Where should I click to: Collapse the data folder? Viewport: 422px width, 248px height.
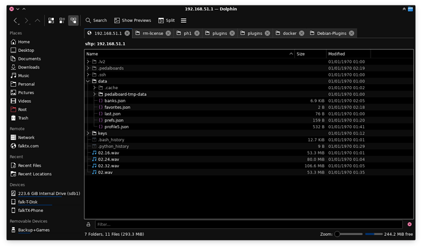(88, 81)
